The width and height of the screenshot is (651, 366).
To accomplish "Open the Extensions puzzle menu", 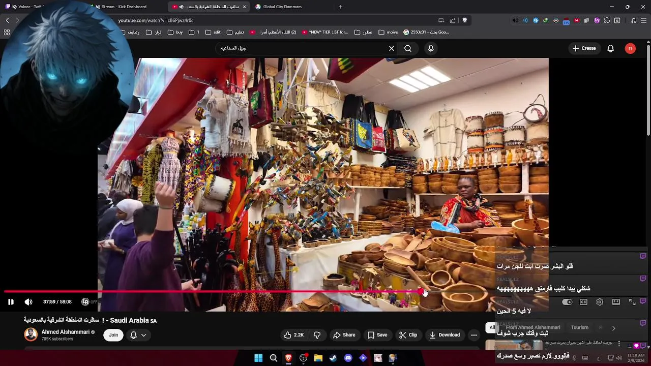I will (607, 20).
